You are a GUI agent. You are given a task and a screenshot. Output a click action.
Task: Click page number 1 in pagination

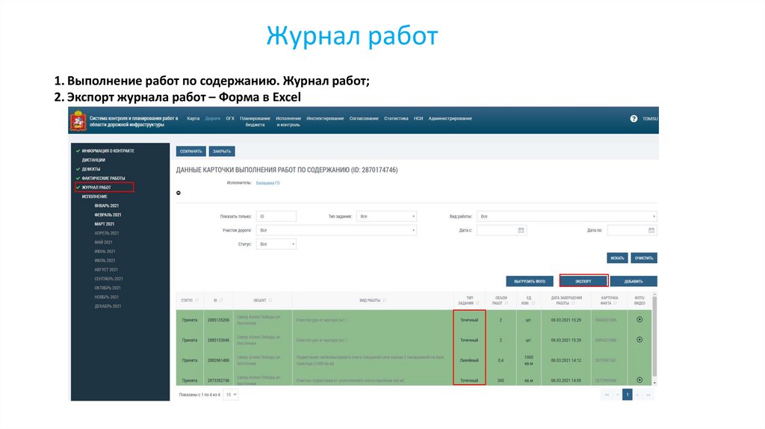pos(628,395)
